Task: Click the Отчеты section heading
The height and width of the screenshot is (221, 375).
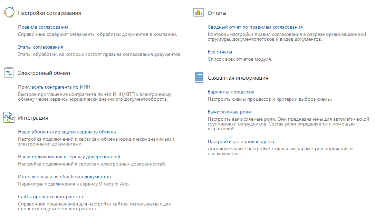Action: [217, 13]
